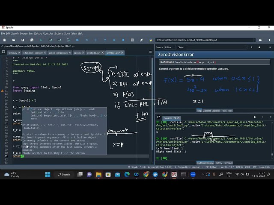The width and height of the screenshot is (274, 205).
Task: Step out (return) in debugger
Action: 105,40
